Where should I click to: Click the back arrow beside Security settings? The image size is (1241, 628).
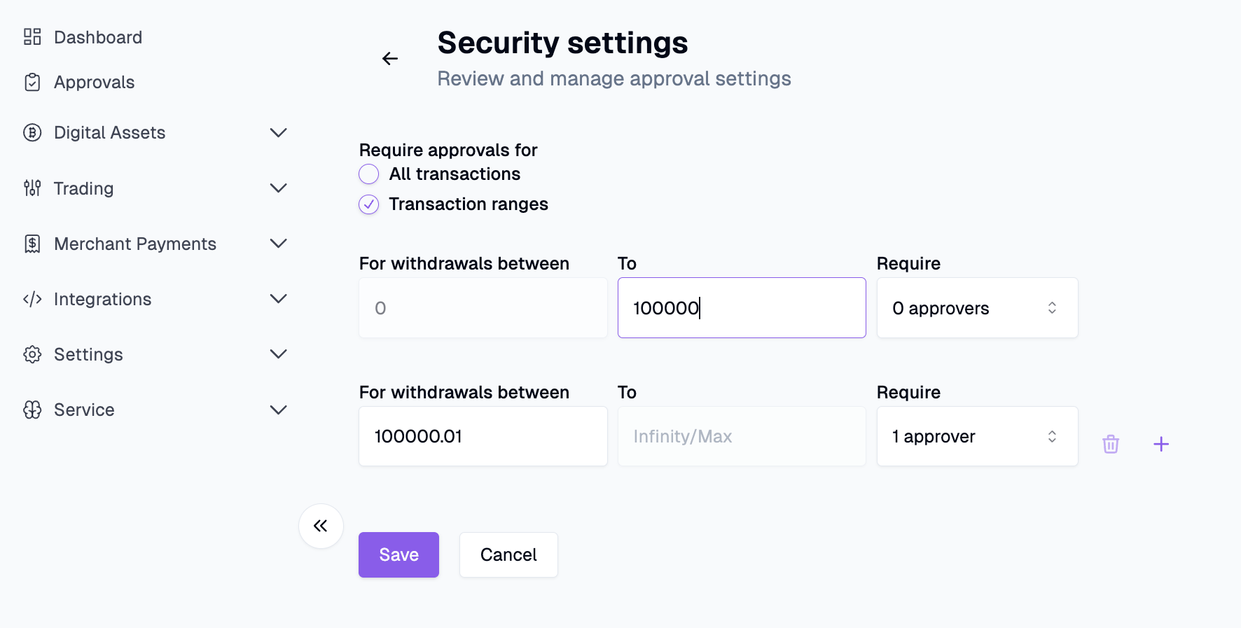[390, 59]
